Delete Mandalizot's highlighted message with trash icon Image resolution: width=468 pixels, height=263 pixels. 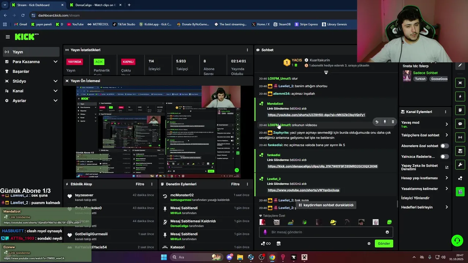coord(393,122)
